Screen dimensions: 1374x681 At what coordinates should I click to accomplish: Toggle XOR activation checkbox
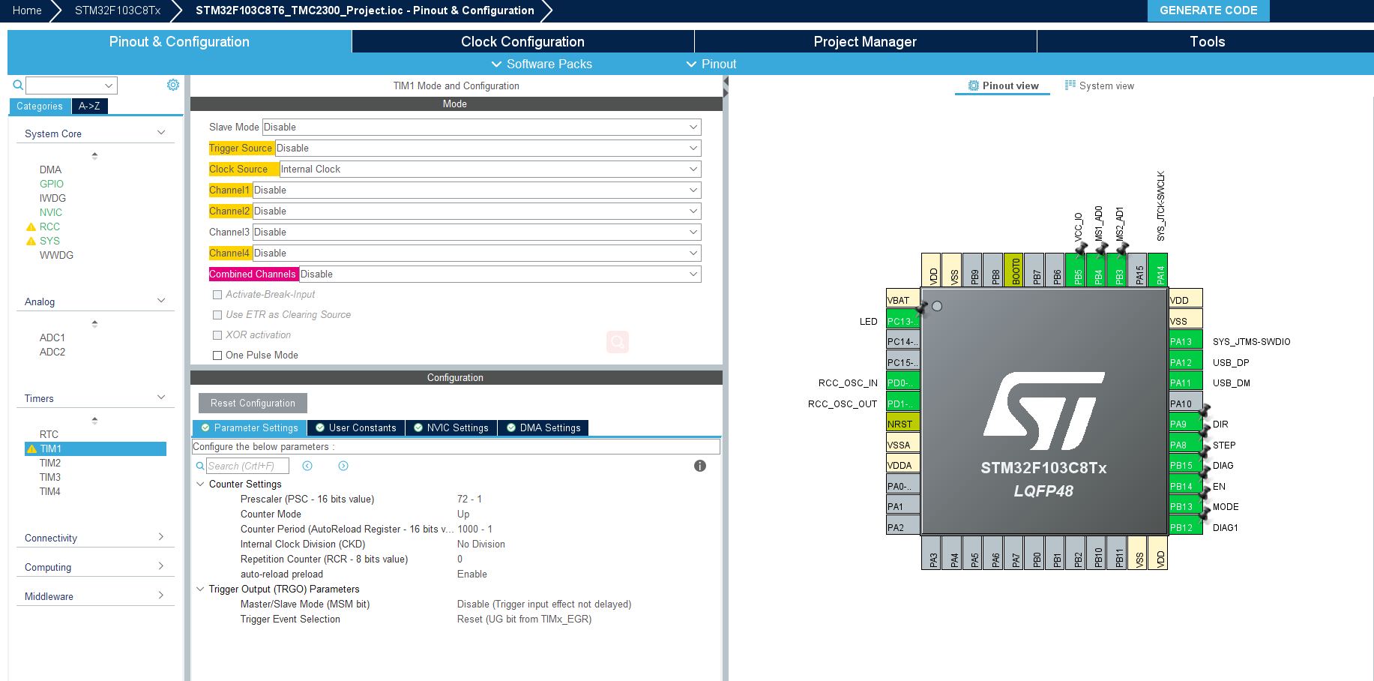[217, 335]
